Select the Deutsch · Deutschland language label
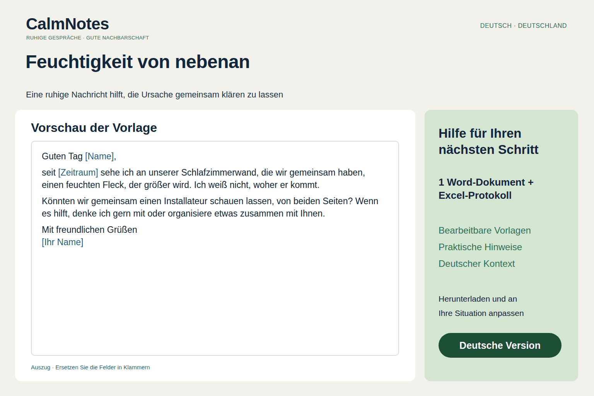Screen dimensions: 594x396 tap(523, 26)
